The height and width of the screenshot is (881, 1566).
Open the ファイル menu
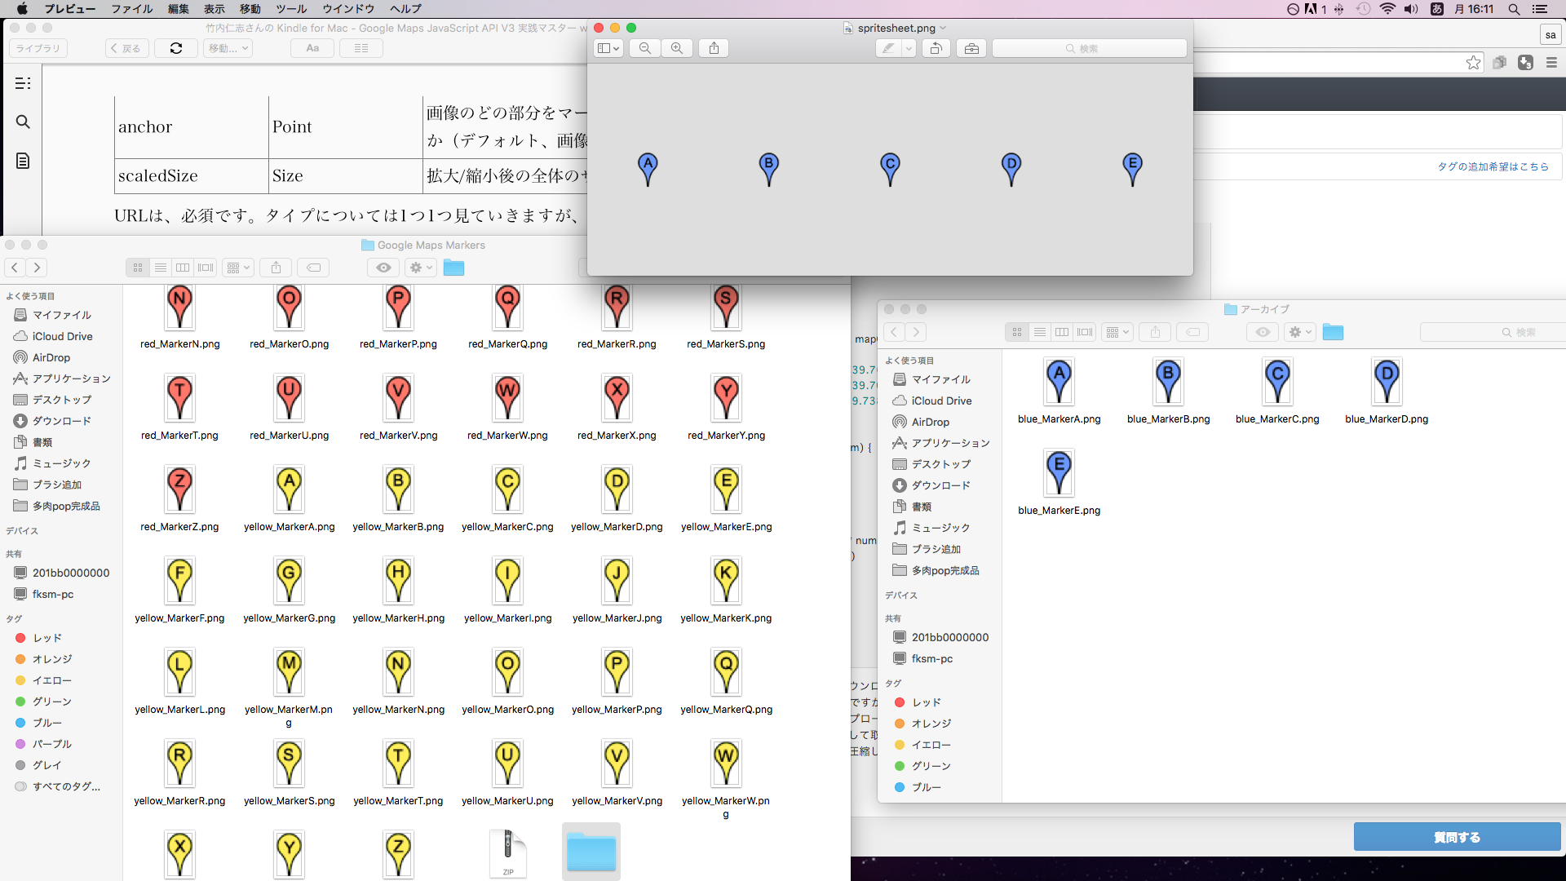131,9
